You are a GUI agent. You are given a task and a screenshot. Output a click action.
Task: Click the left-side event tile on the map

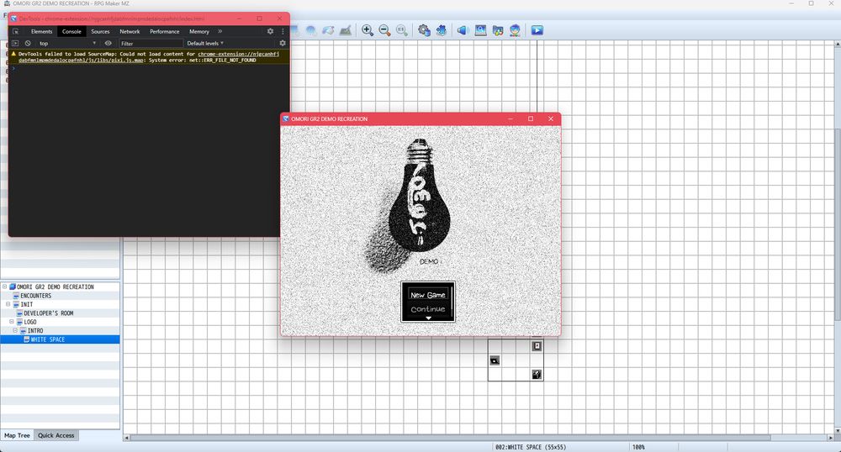[x=495, y=360]
